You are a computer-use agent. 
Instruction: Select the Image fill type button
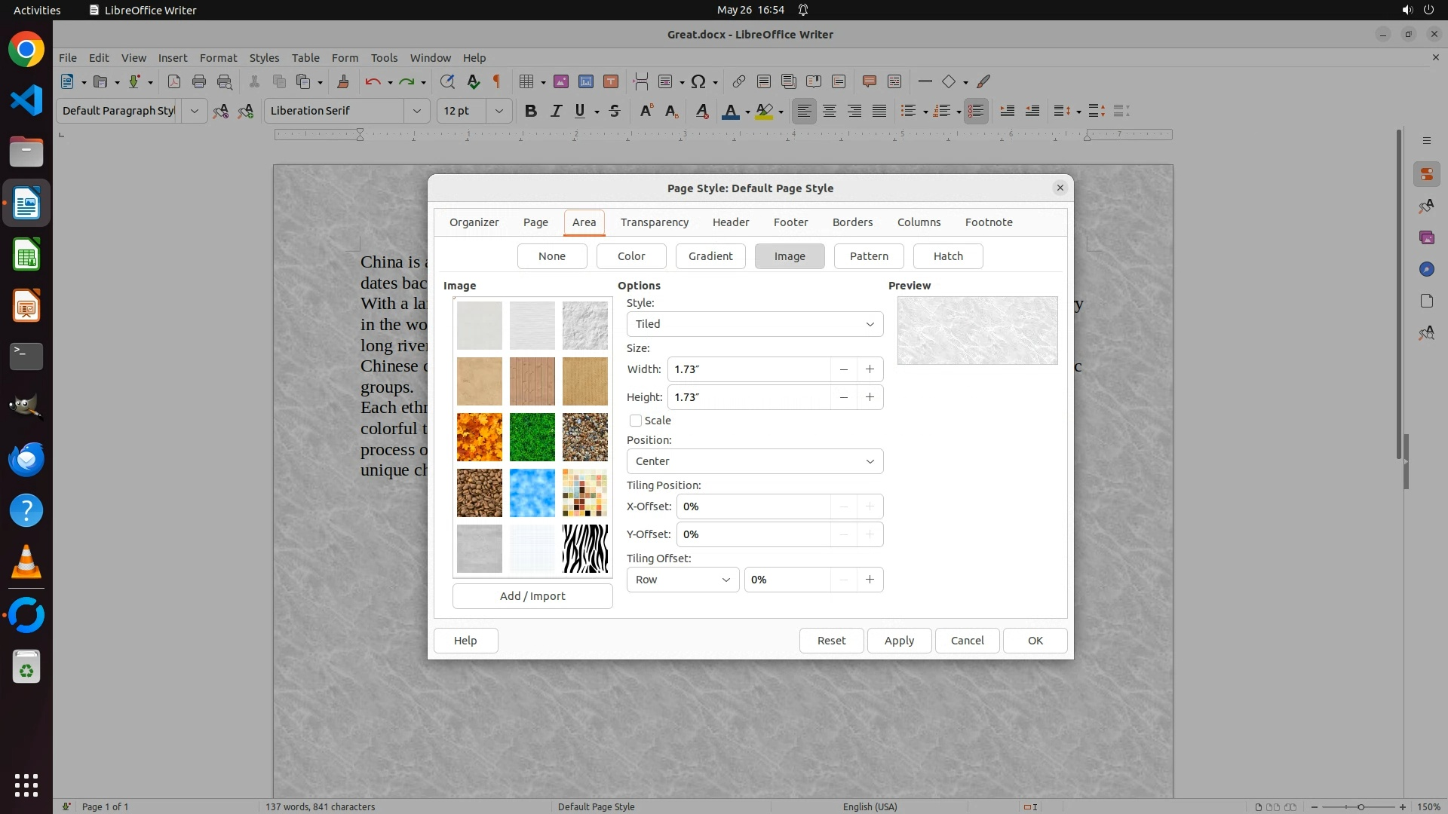pyautogui.click(x=789, y=256)
